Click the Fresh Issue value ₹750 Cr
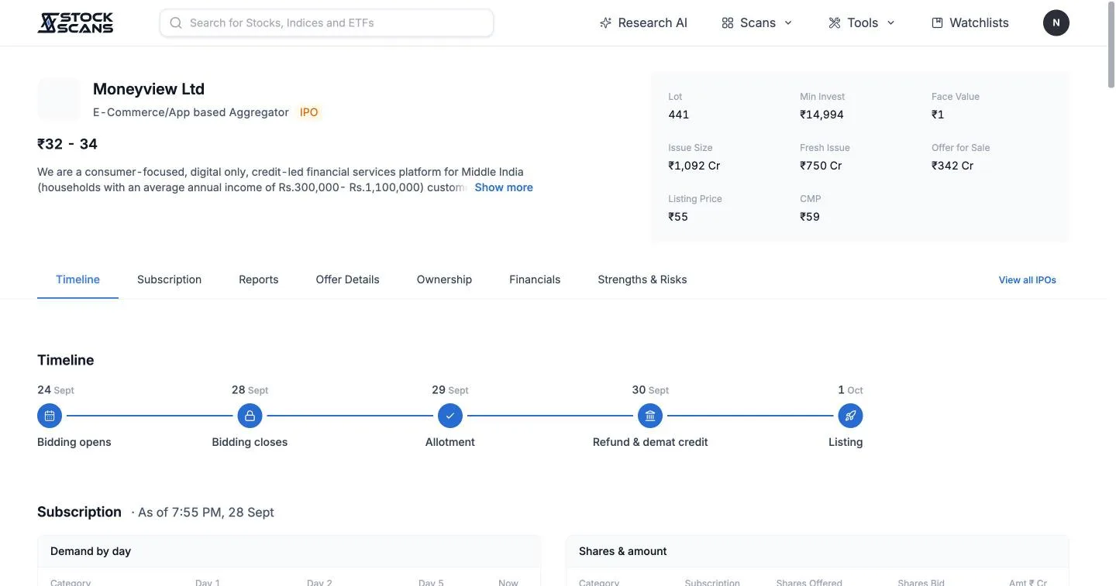This screenshot has width=1116, height=586. tap(821, 166)
